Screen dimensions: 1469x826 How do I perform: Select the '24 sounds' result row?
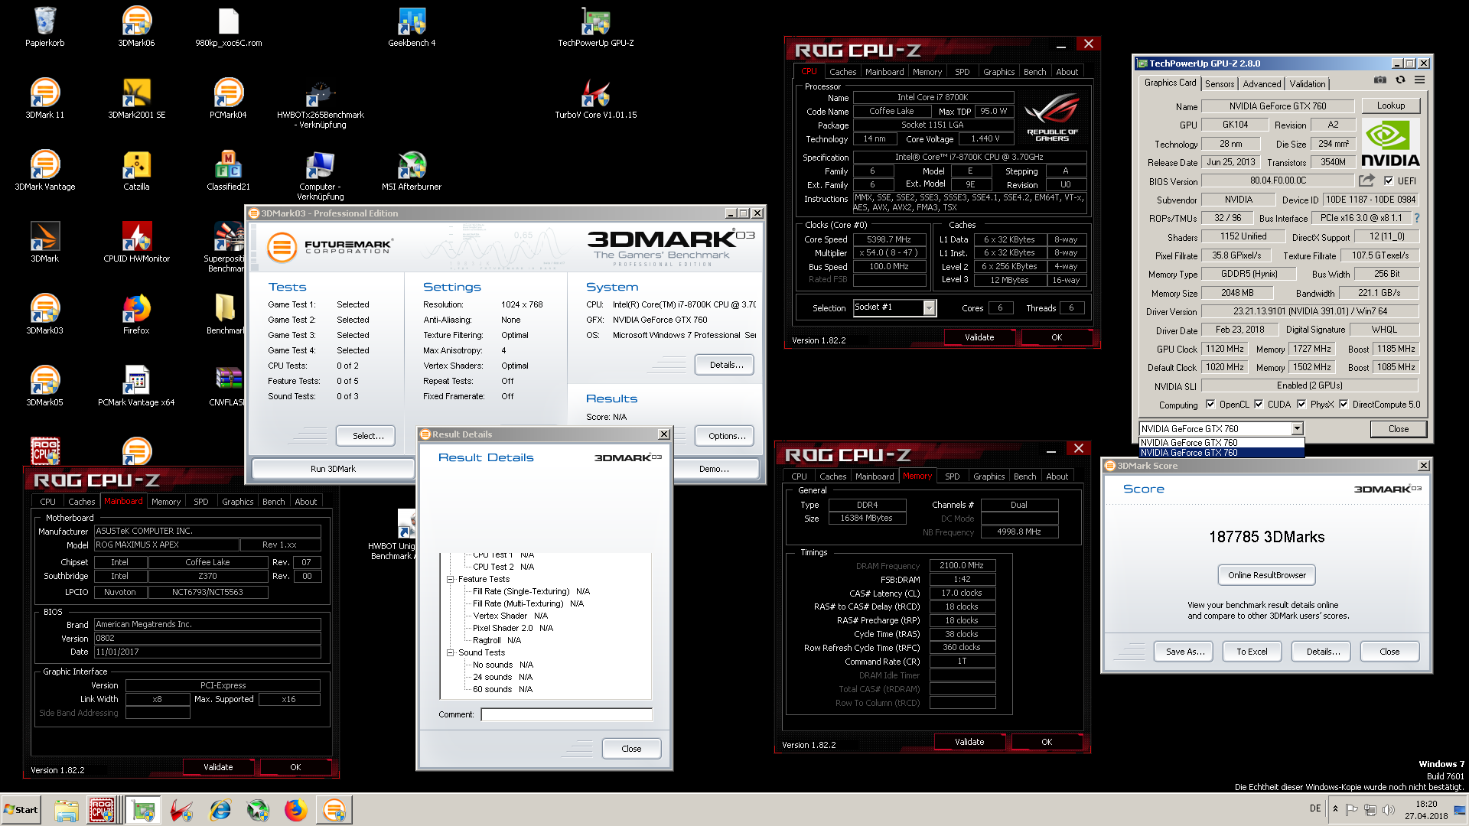[x=502, y=677]
